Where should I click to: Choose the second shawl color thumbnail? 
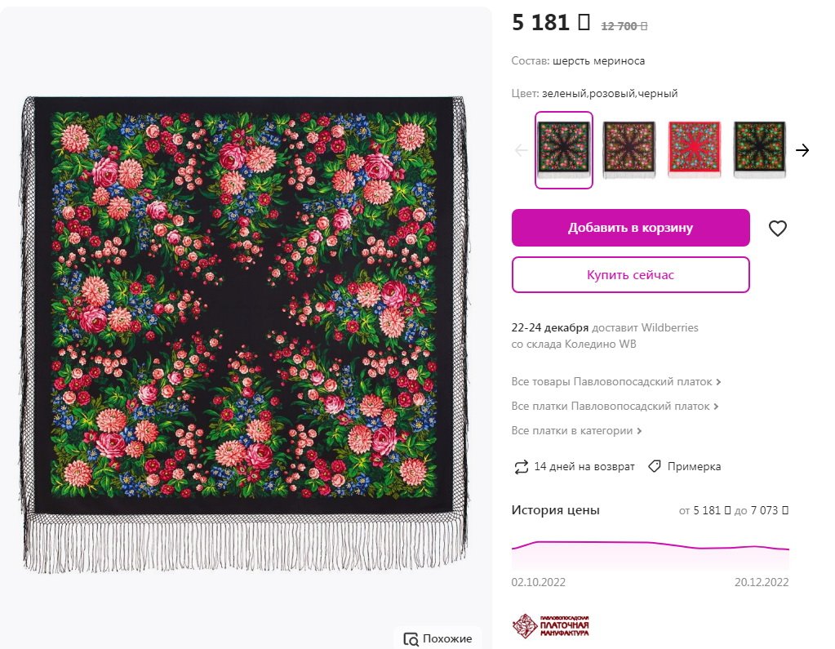click(628, 149)
